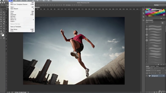Select the Eraser tool
Image resolution: width=166 pixels, height=93 pixels.
[1, 22]
